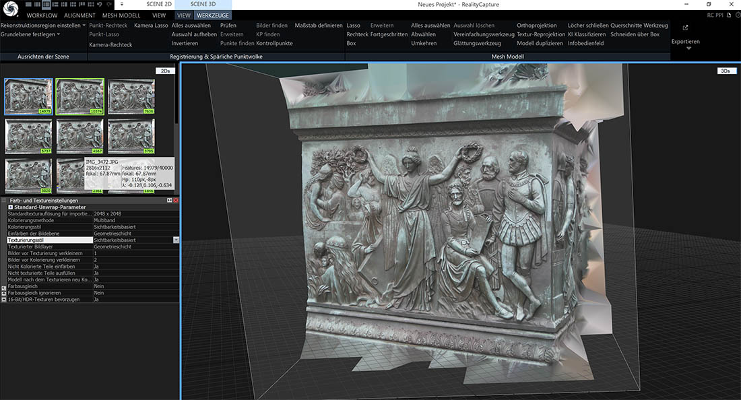Image resolution: width=741 pixels, height=400 pixels.
Task: Select the Box selection tool
Action: click(x=351, y=44)
